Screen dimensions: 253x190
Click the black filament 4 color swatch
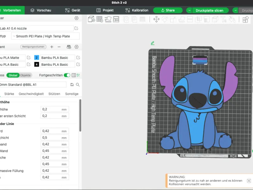37,65
